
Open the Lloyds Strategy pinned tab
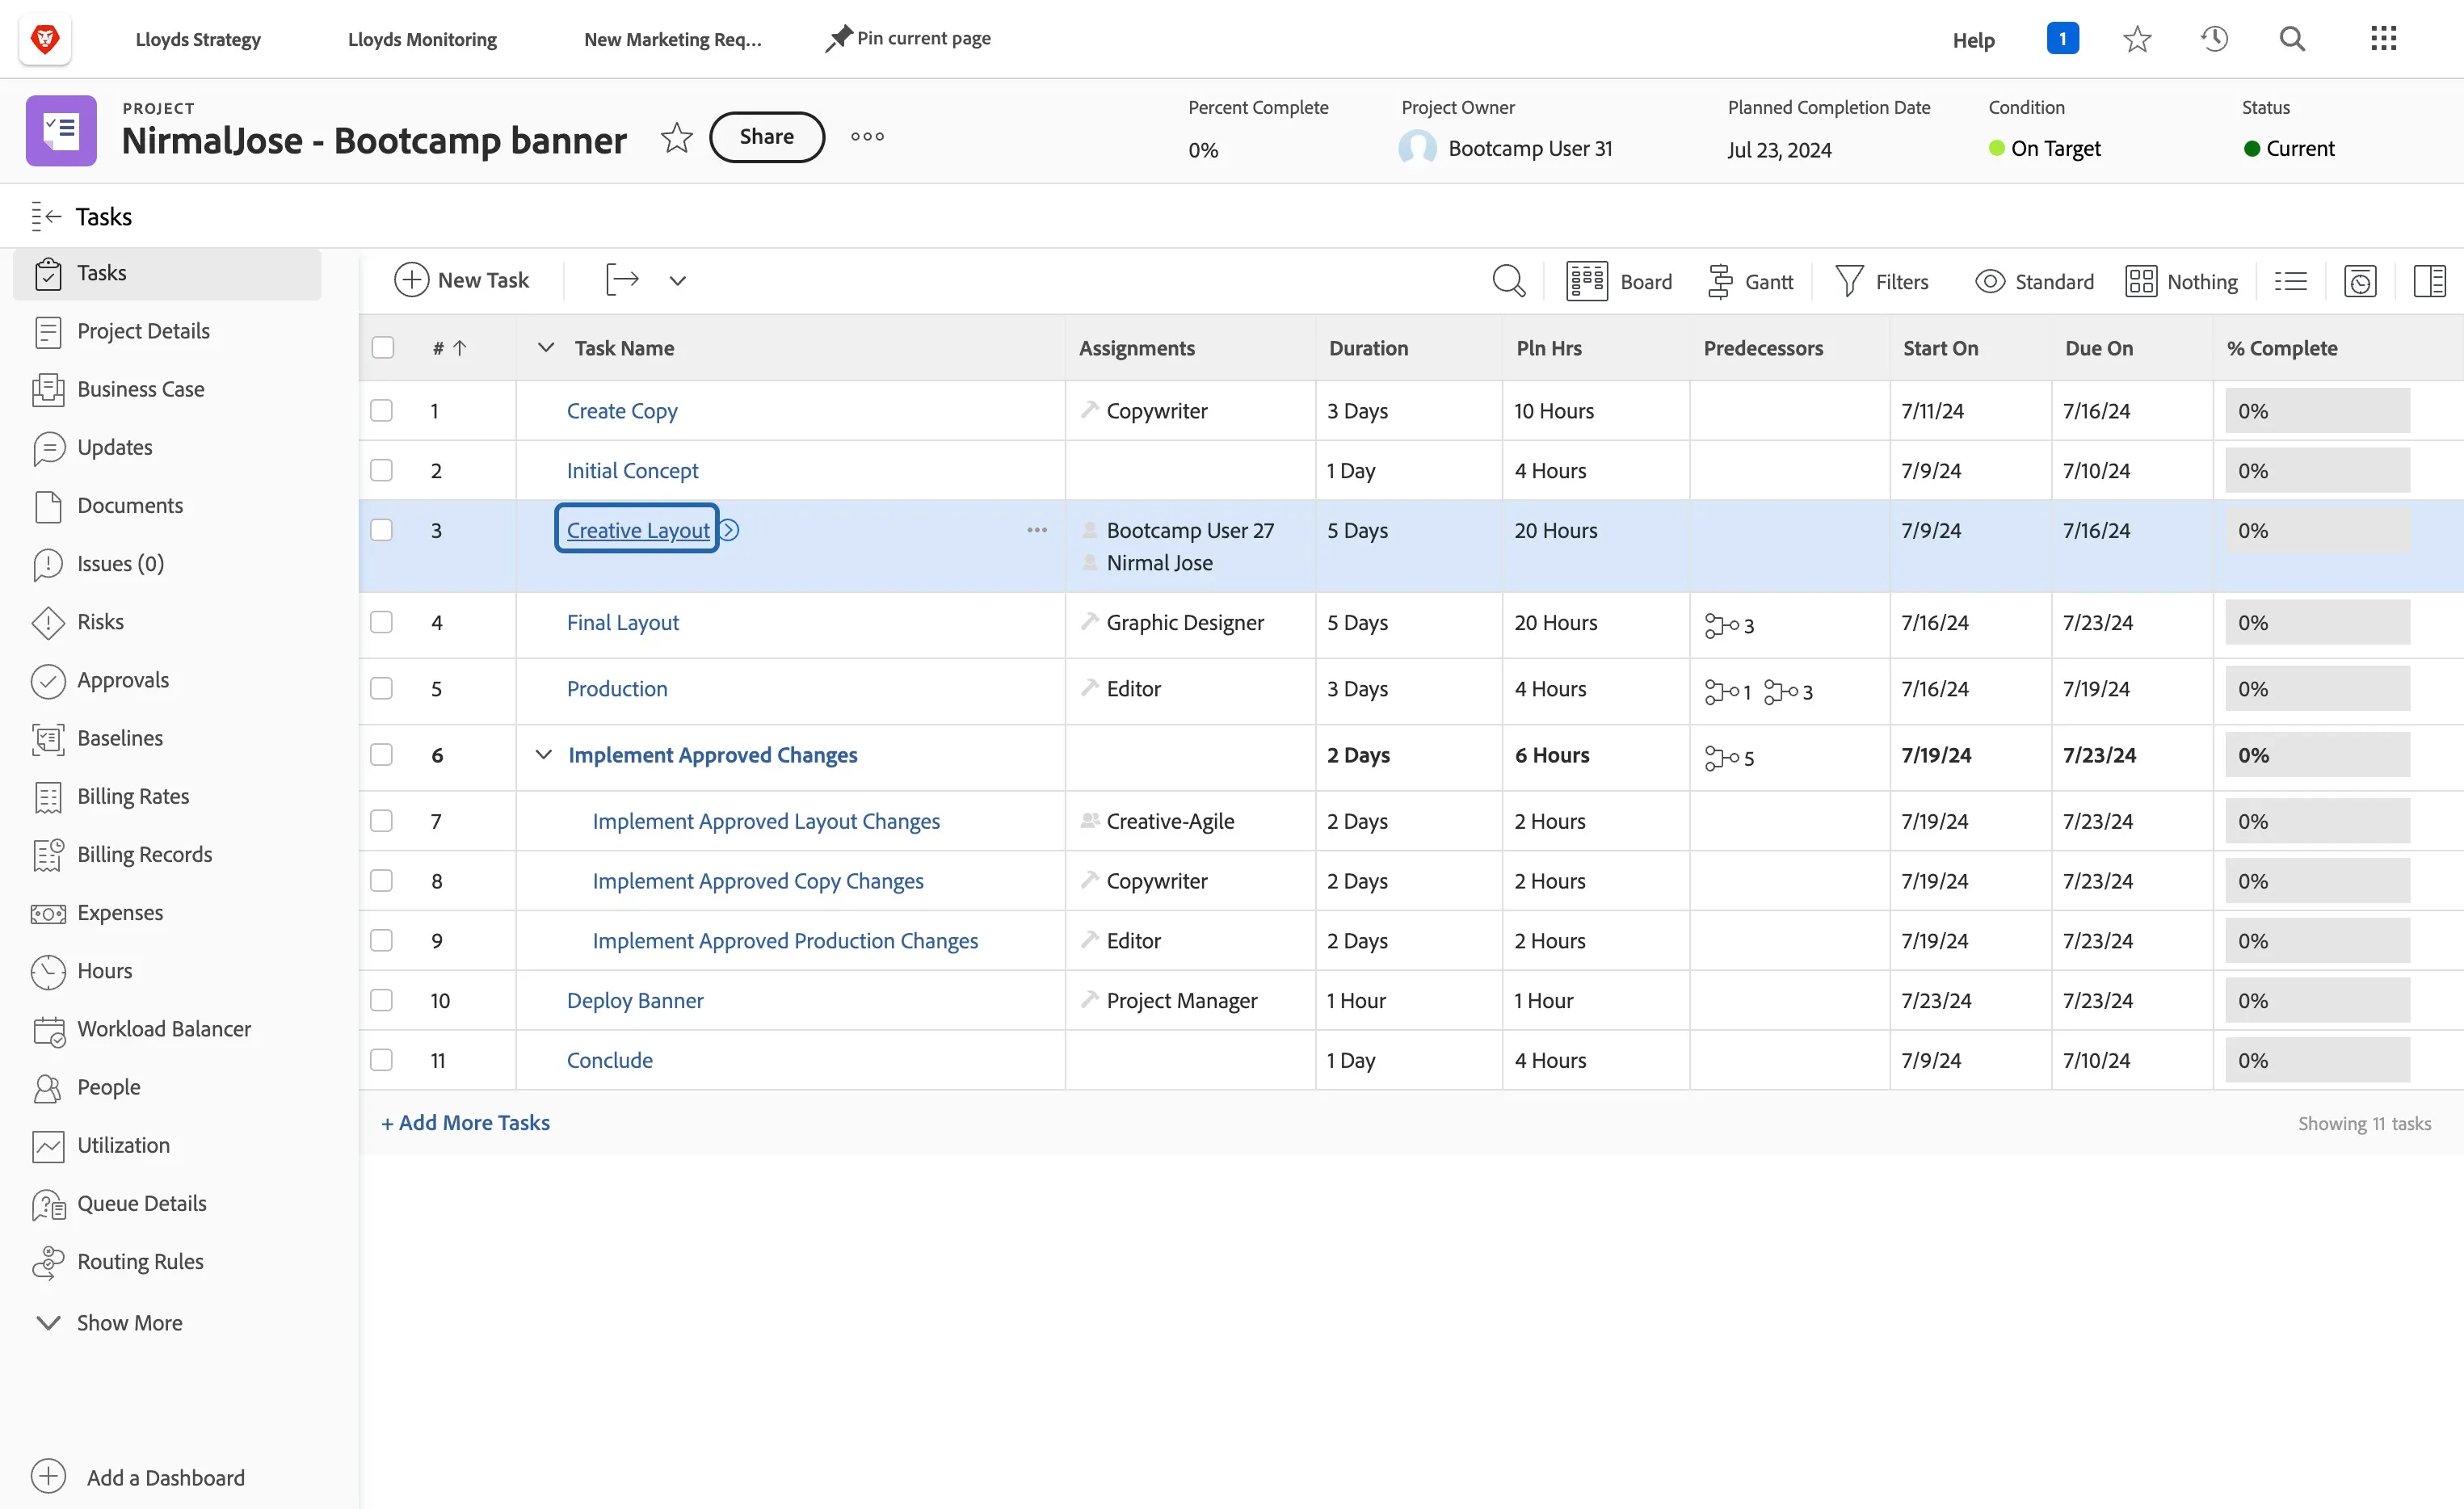point(198,39)
